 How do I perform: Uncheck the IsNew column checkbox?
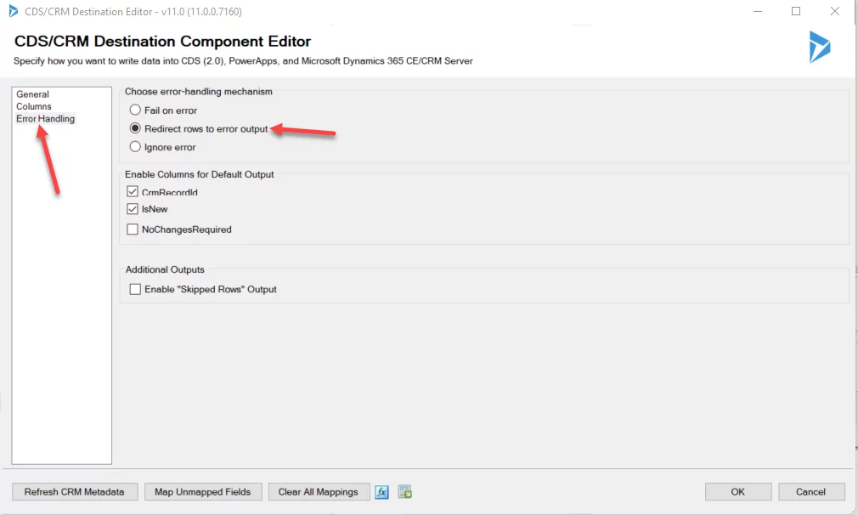click(133, 209)
